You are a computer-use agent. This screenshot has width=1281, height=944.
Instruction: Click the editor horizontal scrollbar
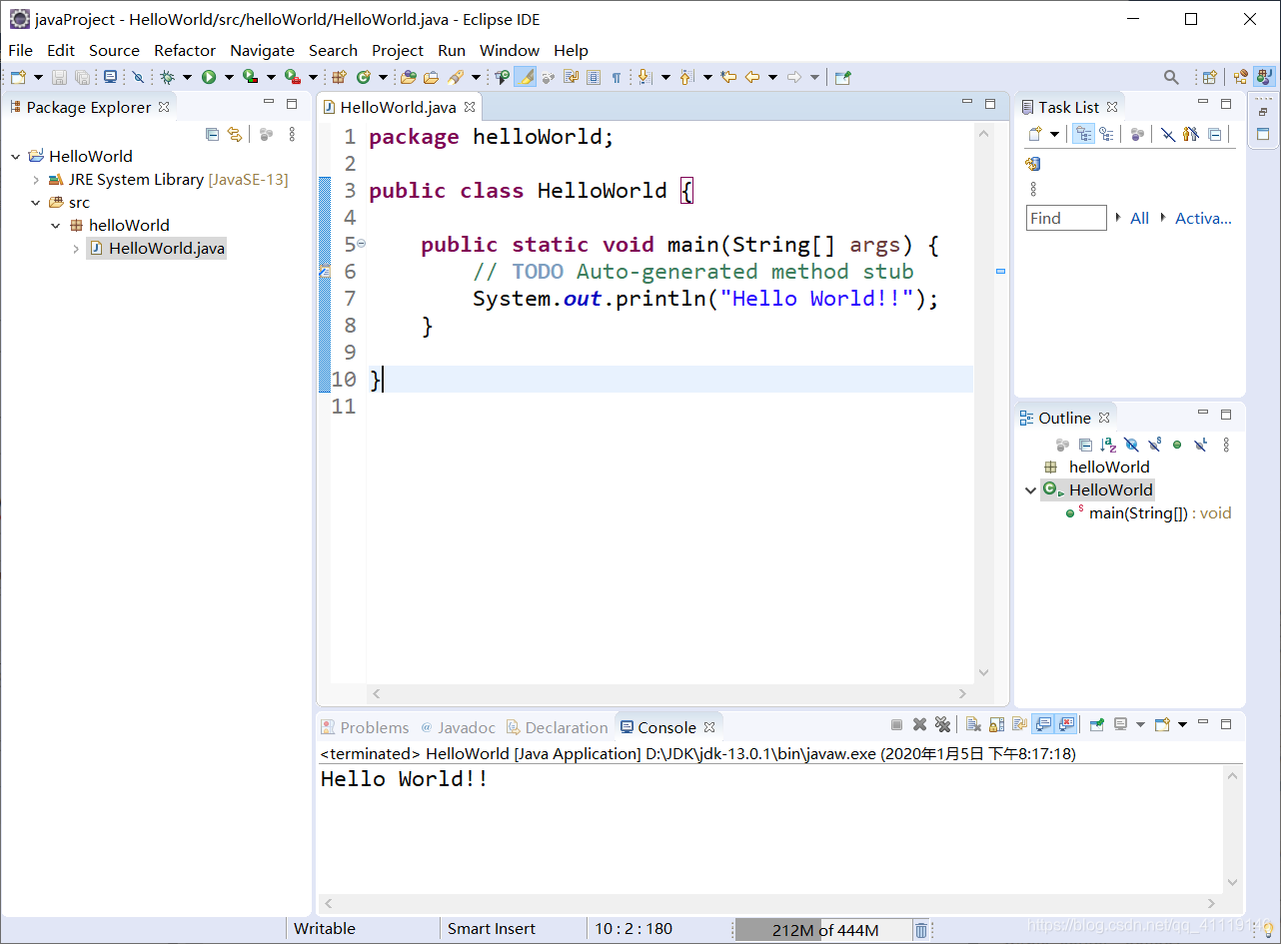(x=670, y=693)
